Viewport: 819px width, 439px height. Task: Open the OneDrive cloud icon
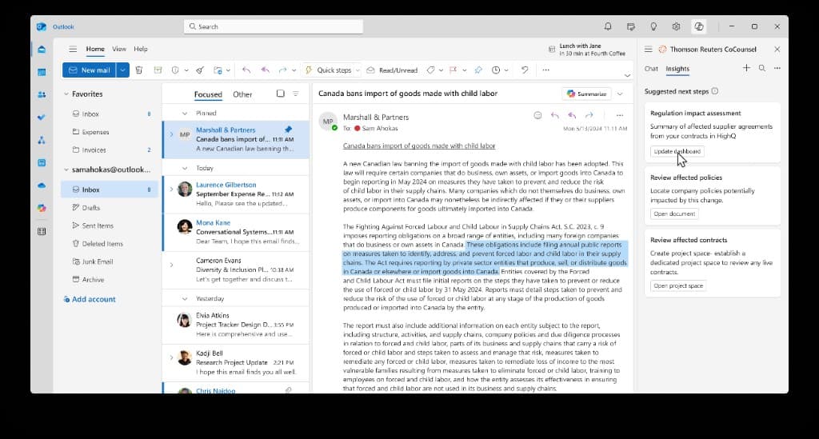coord(42,186)
